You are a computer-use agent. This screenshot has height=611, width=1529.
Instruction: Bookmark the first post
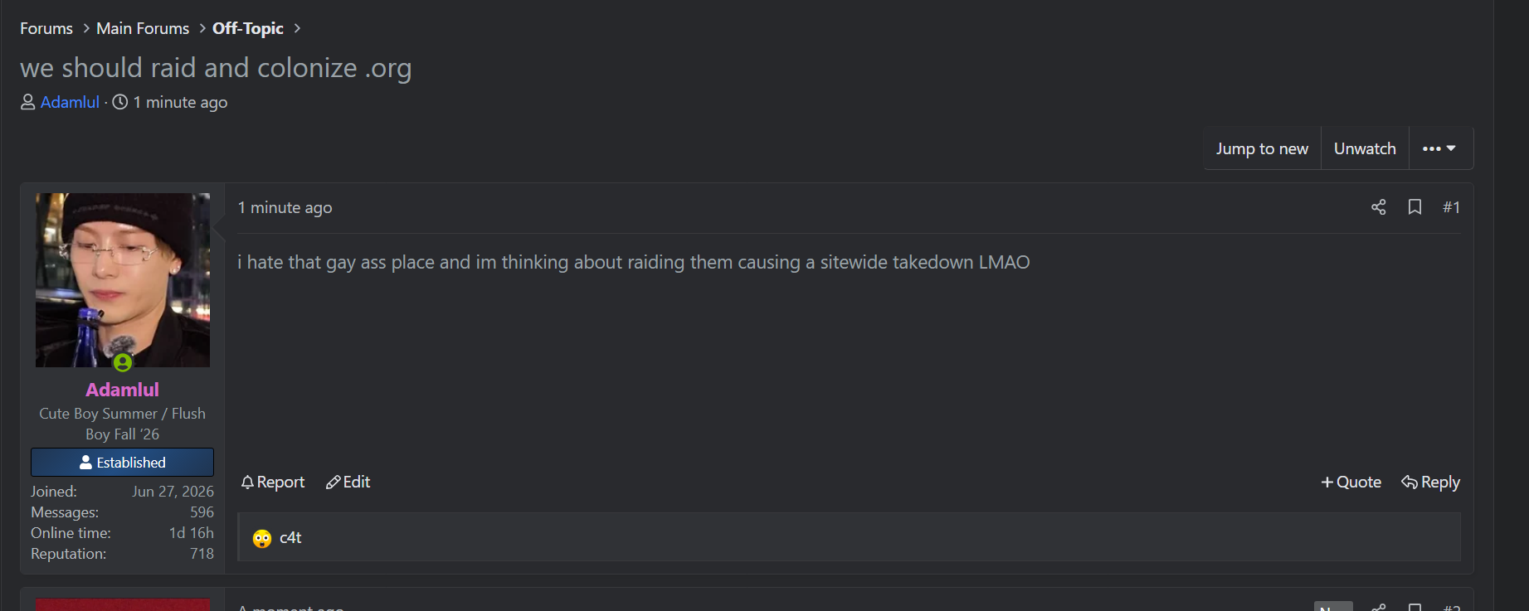click(x=1415, y=207)
